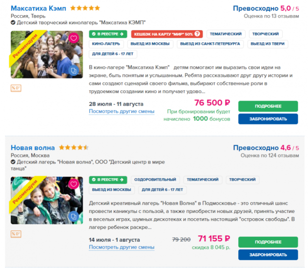This screenshot has width=308, height=269.
Task: Open the 'Новая волна' camp title link
Action: pos(33,147)
